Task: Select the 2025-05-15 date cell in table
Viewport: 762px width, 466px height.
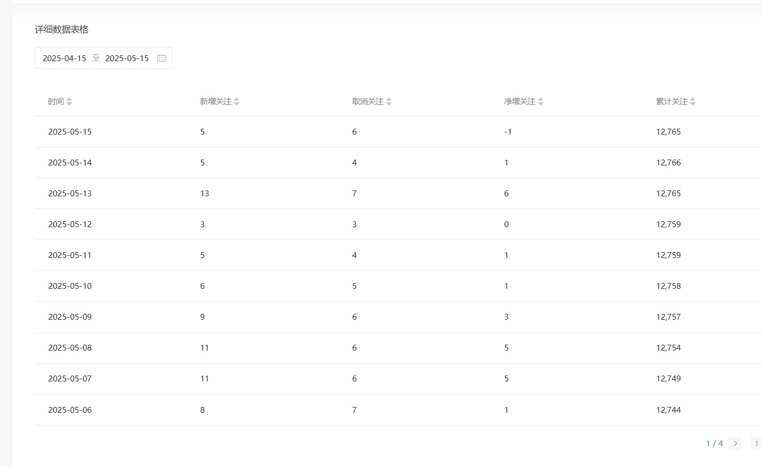Action: pyautogui.click(x=70, y=132)
